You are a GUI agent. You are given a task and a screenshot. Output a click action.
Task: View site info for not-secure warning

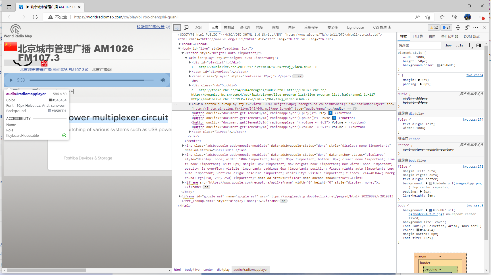pyautogui.click(x=58, y=17)
